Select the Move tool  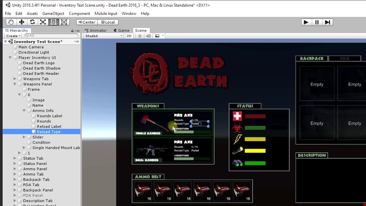point(21,22)
